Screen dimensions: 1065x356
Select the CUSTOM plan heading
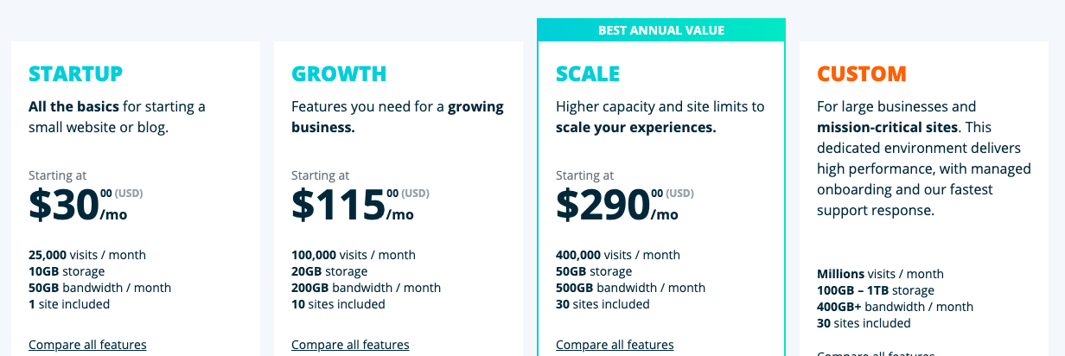pyautogui.click(x=862, y=74)
